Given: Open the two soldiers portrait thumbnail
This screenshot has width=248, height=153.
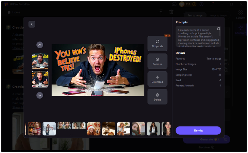Looking at the screenshot, I should point(64,125).
